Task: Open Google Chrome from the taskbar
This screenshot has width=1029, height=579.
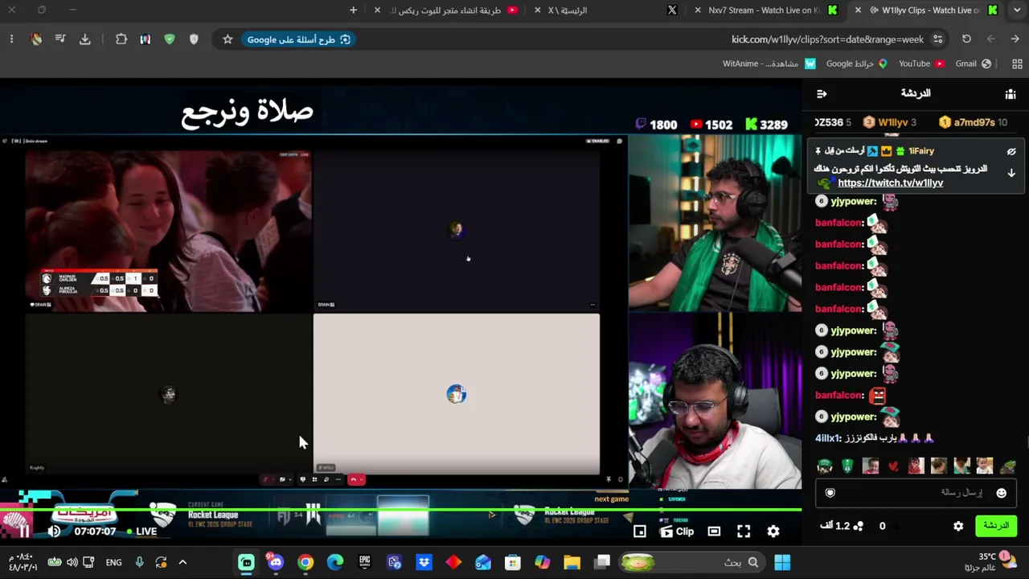Action: [x=305, y=562]
